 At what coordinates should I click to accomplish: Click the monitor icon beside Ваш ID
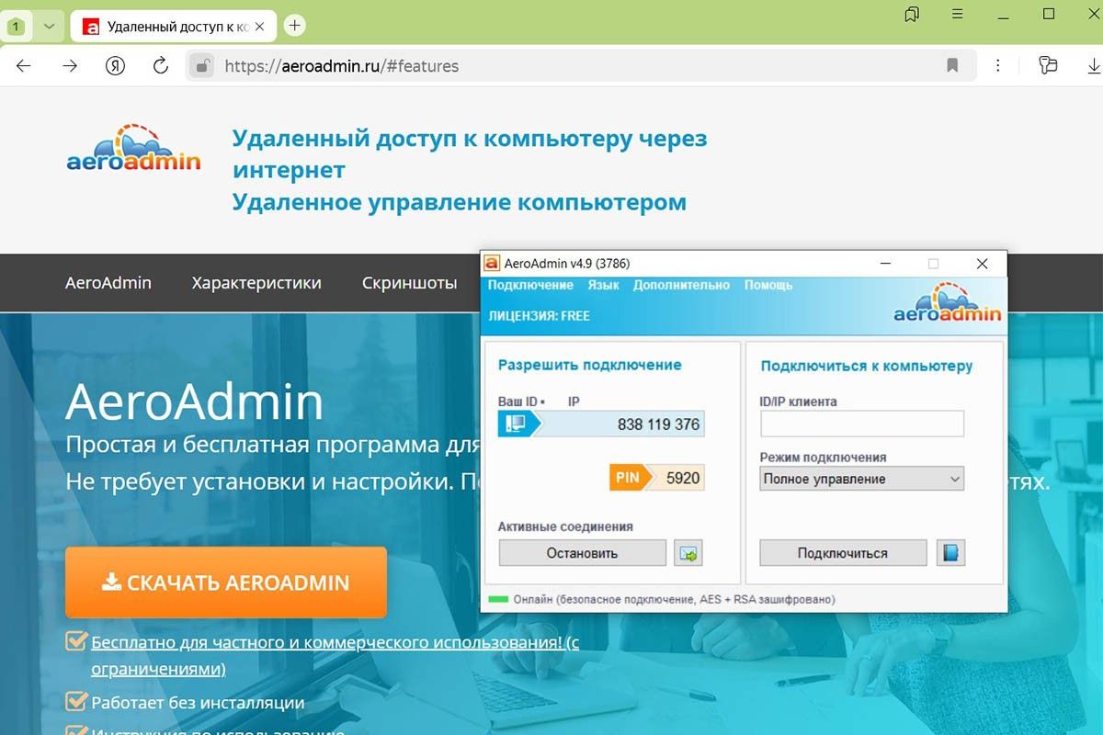[x=517, y=424]
